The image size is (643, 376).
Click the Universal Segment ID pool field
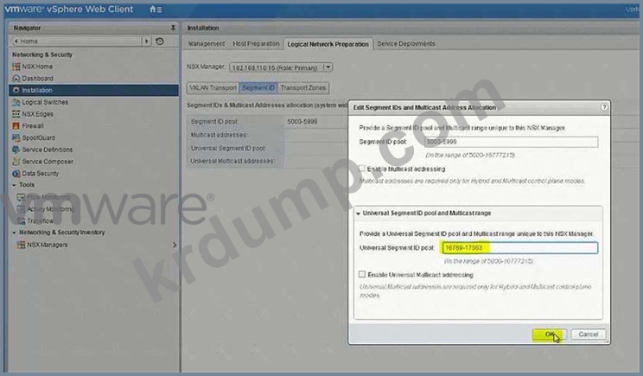tap(520, 248)
